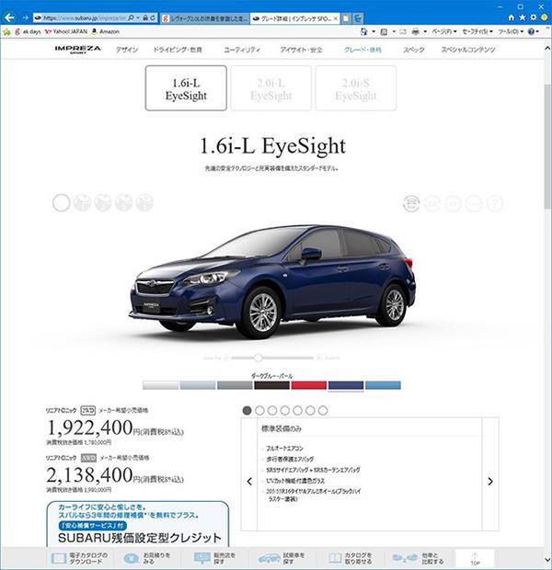
Task: Click the compare with other cars icon
Action: 405,558
